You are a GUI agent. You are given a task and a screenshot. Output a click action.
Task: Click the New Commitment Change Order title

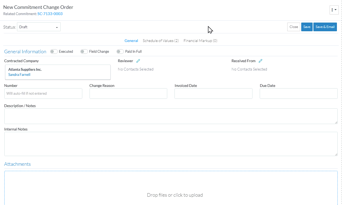pos(38,7)
